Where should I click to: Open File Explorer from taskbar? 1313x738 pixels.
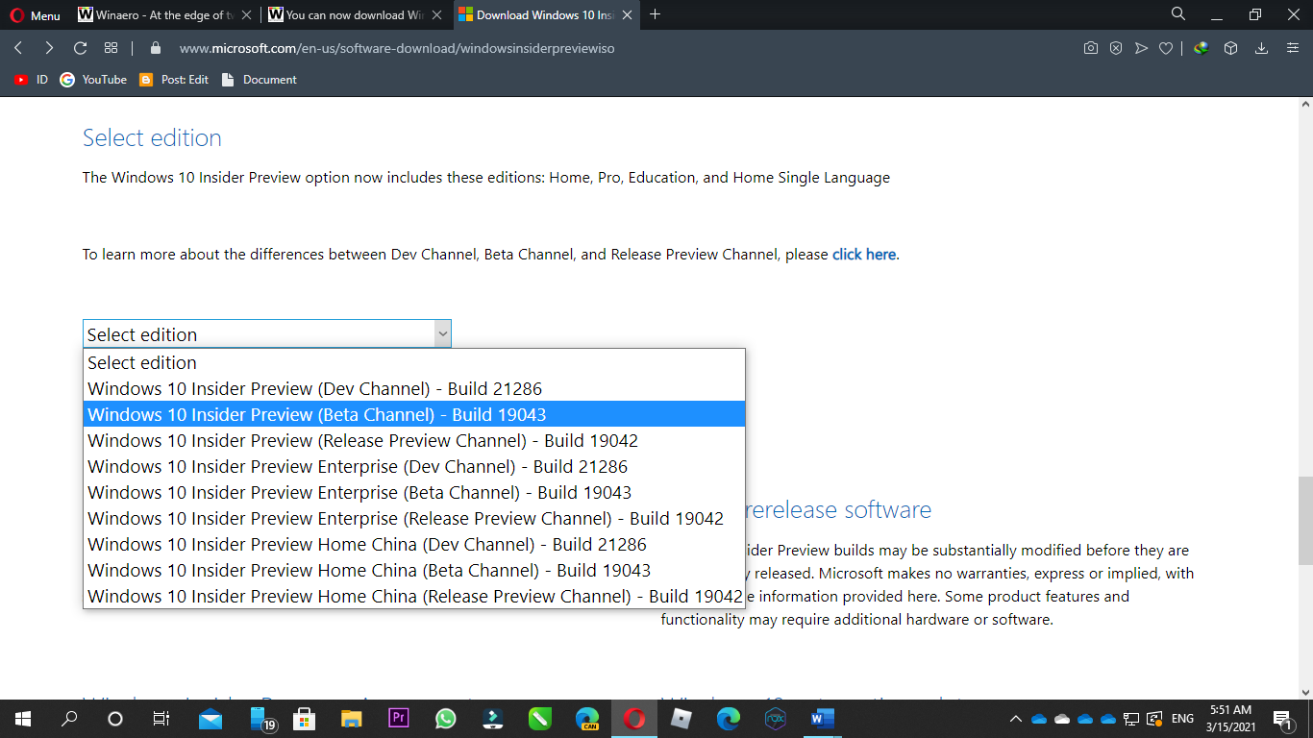352,719
